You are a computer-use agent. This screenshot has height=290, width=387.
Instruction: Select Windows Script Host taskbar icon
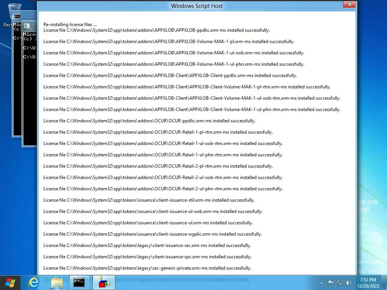click(x=104, y=282)
